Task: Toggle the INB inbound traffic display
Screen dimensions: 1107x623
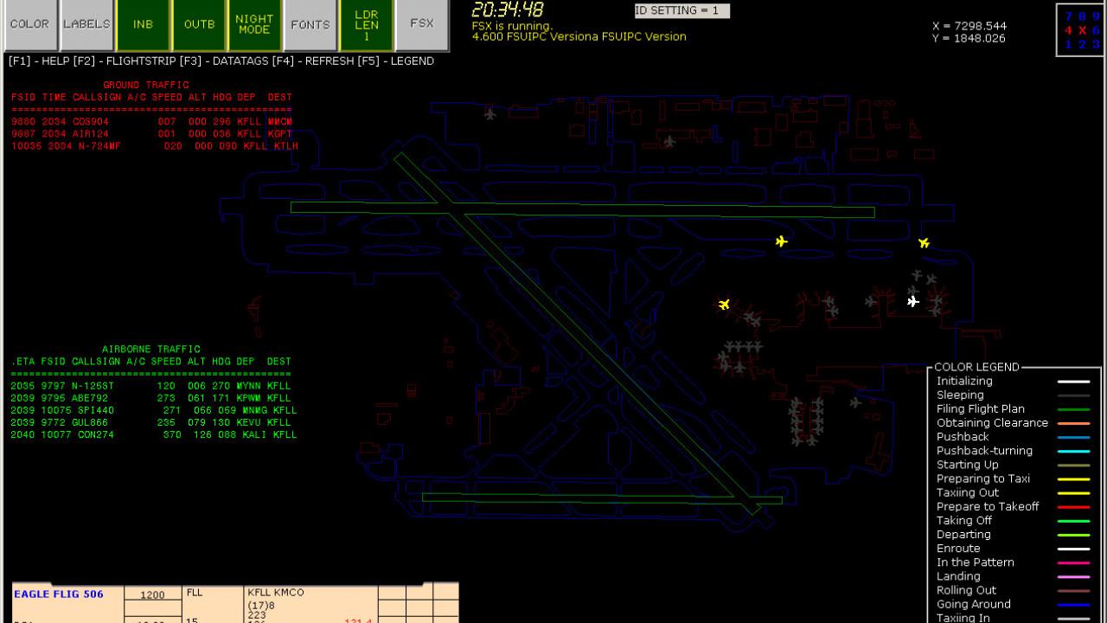Action: 142,24
